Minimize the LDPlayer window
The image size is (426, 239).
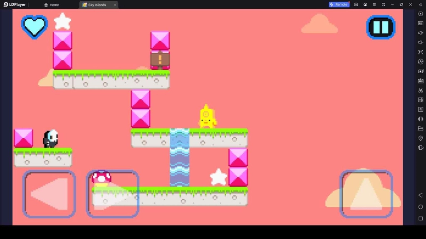392,5
